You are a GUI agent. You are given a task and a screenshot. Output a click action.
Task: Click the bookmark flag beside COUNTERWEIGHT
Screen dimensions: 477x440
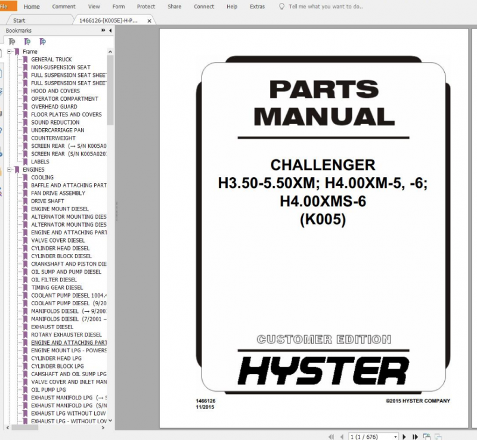(x=26, y=138)
